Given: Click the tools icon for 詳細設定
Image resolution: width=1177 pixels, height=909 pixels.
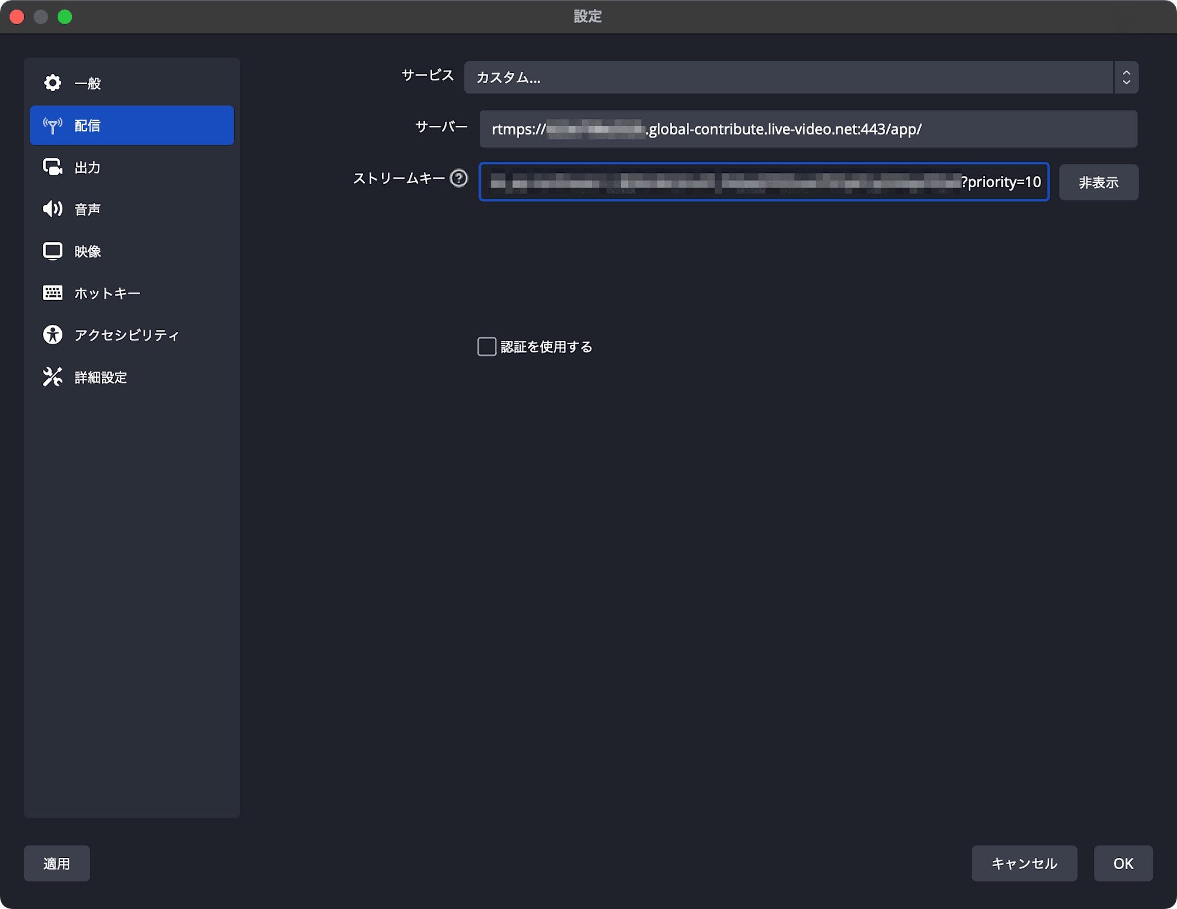Looking at the screenshot, I should [x=52, y=377].
